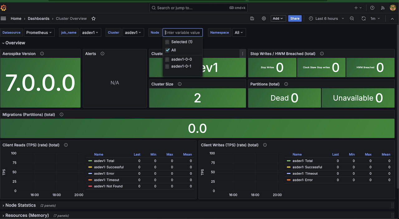Click the Cluster Size panel title

coord(162,84)
